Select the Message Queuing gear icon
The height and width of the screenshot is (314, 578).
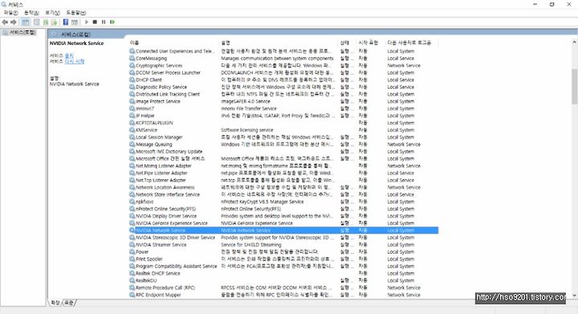pyautogui.click(x=132, y=144)
